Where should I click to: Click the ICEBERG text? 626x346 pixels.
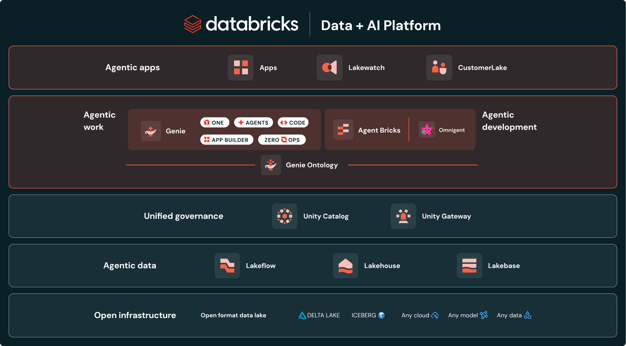click(364, 315)
